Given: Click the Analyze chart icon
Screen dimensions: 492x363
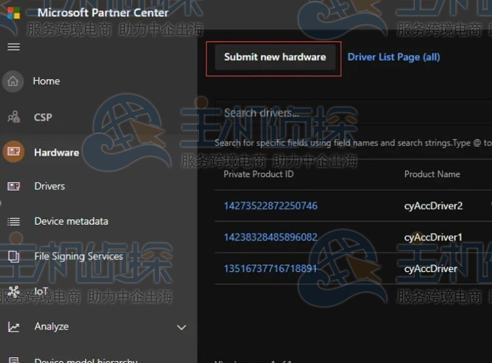Looking at the screenshot, I should 13,327.
